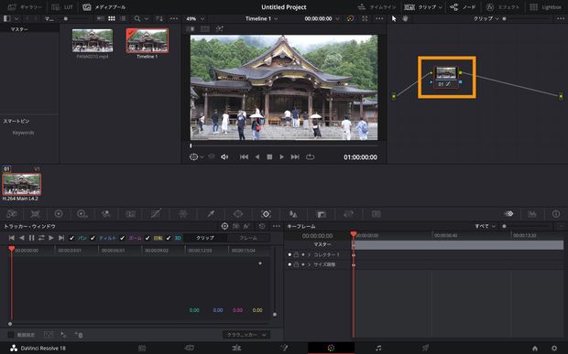Select the hand pan tool in node editor
Image resolution: width=568 pixels, height=354 pixels.
click(x=405, y=18)
